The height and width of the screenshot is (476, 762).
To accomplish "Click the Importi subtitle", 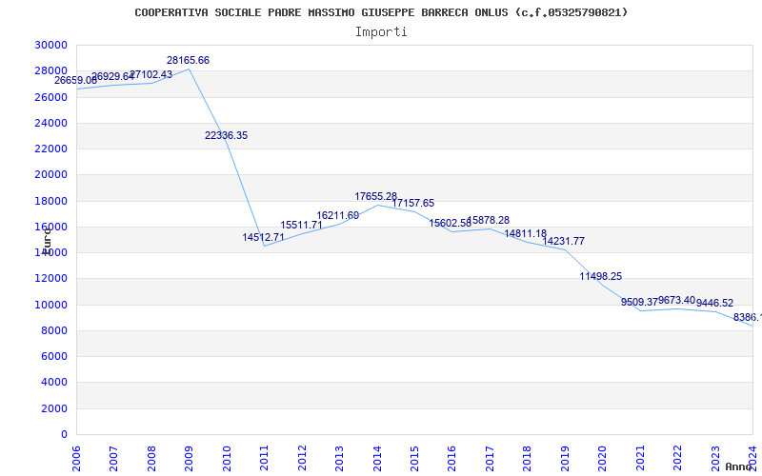I will pos(381,32).
